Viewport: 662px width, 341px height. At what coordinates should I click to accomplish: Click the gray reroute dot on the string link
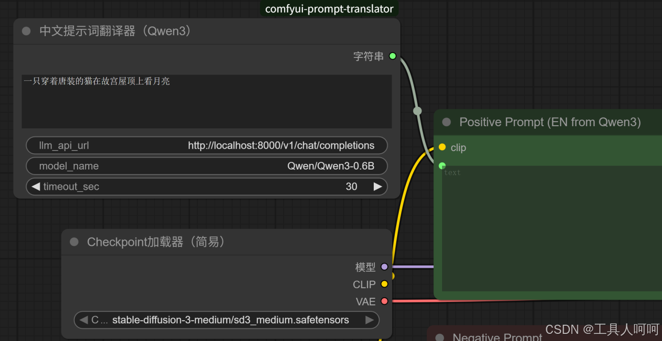(418, 111)
